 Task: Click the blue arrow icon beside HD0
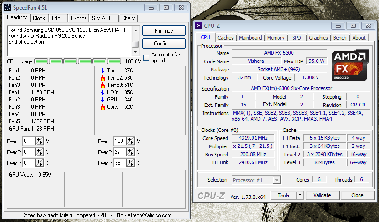point(103,92)
